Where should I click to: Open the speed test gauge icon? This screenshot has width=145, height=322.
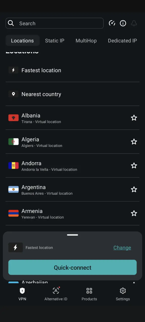pyautogui.click(x=112, y=23)
